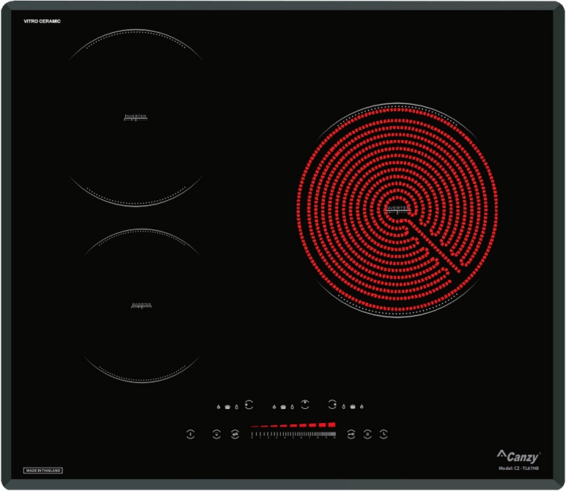The image size is (566, 491).
Task: Click INVERTER label in upper-left zone
Action: click(135, 117)
